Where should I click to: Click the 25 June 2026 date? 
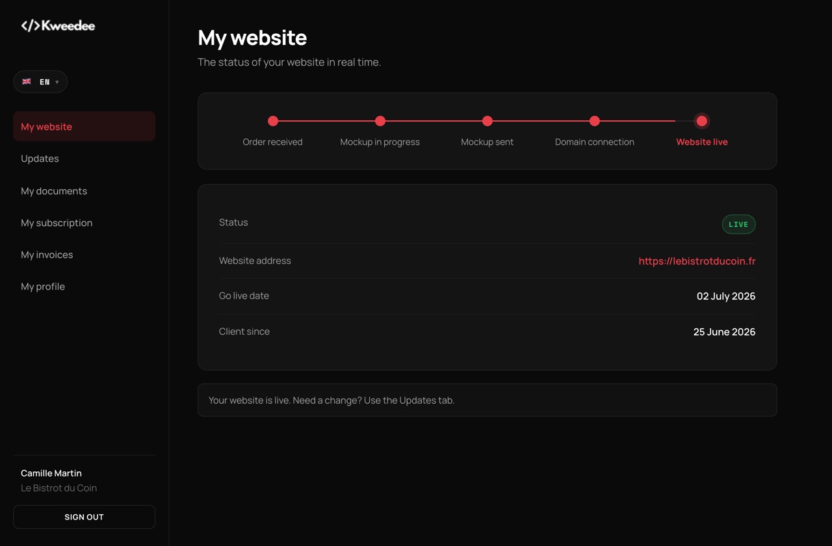pyautogui.click(x=724, y=331)
